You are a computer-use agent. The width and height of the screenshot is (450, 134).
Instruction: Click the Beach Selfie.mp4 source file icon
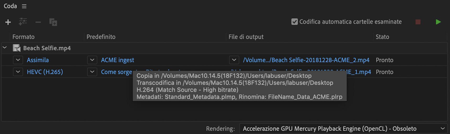tap(17, 48)
